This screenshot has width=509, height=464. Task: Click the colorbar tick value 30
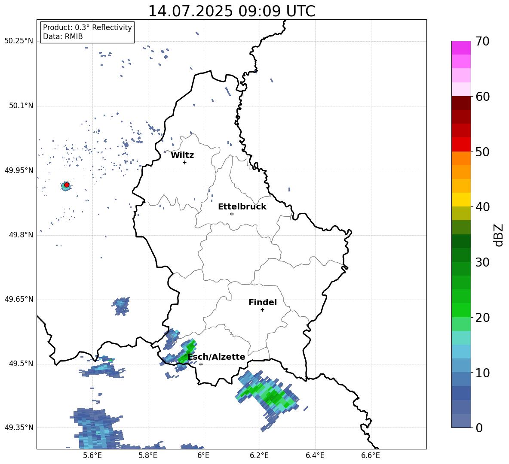(x=482, y=262)
